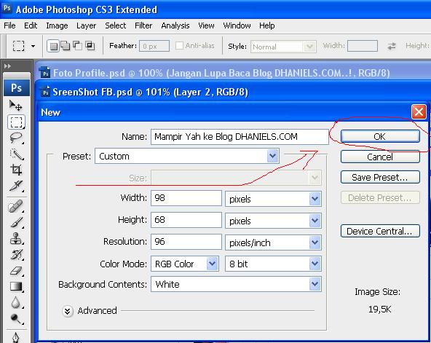This screenshot has width=431, height=343.
Task: Click the Width input field
Action: [x=186, y=198]
